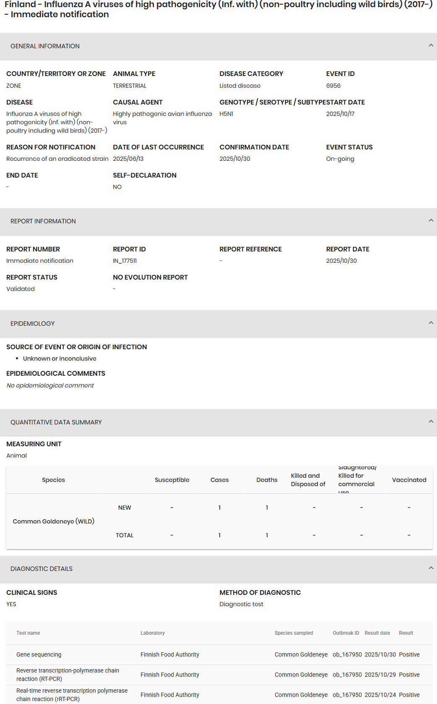Collapse Diagnostic Details chevron arrow
The height and width of the screenshot is (704, 437).
pos(431,568)
